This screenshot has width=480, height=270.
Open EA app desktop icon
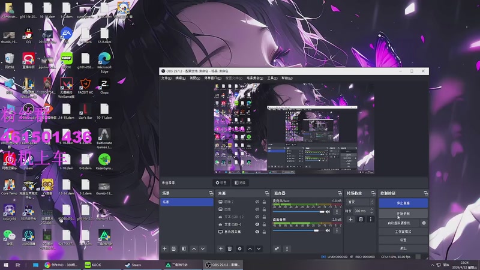[66, 35]
